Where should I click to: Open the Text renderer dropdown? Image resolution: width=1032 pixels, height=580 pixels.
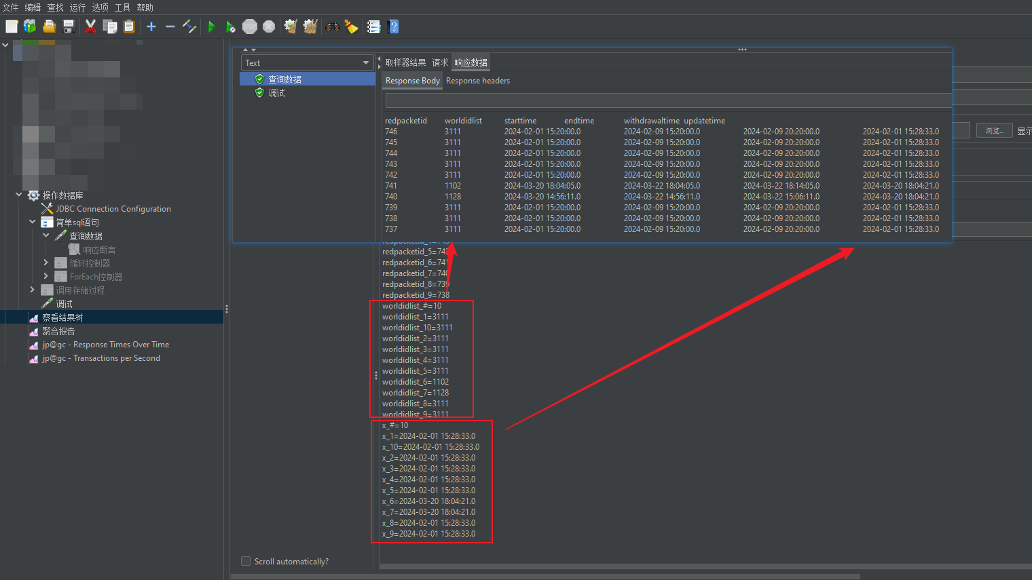coord(307,62)
